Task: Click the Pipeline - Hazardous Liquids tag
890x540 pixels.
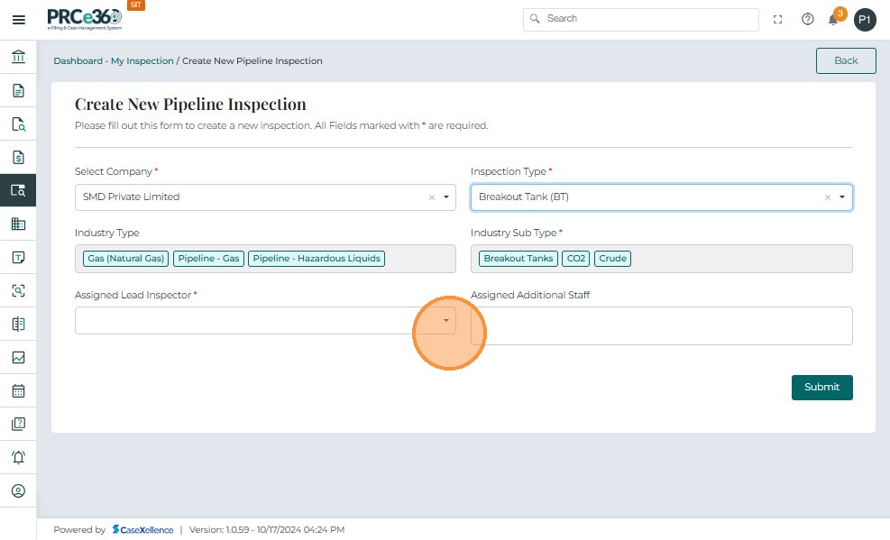Action: [317, 259]
